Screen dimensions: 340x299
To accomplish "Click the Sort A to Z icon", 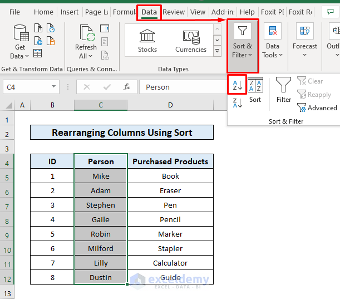I will (x=237, y=85).
